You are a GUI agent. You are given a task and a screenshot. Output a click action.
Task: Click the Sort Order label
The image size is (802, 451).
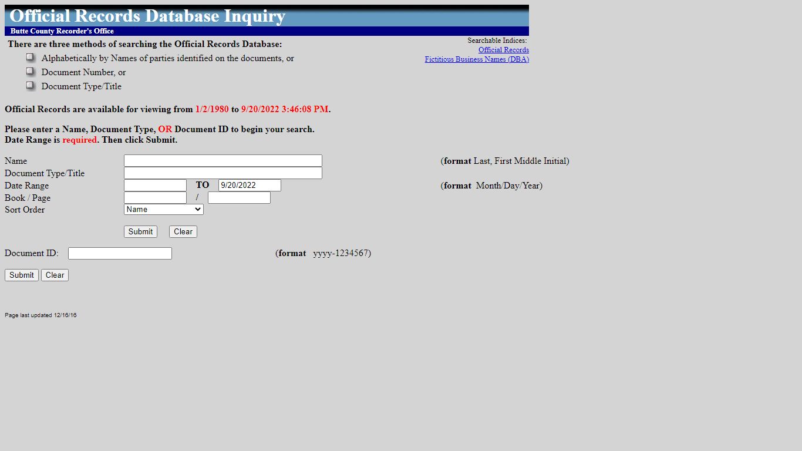25,210
